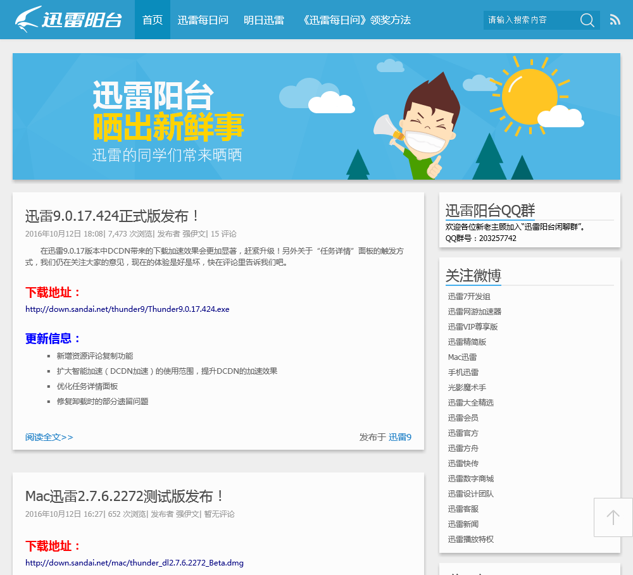Open the 首页 nav tab
The image size is (633, 575).
[152, 20]
